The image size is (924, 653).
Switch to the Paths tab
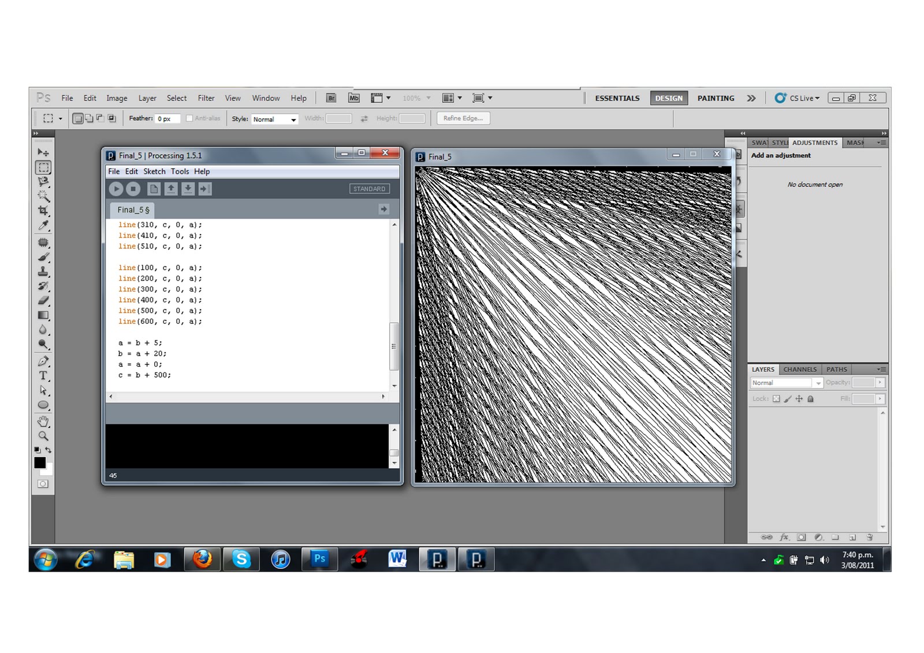pos(836,370)
